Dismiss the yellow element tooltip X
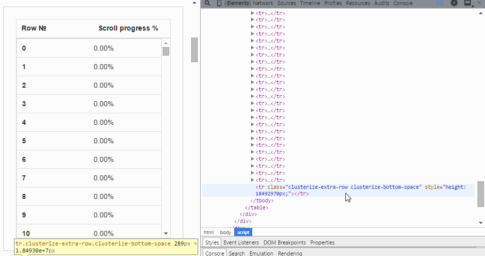Image resolution: width=485 pixels, height=256 pixels. (x=195, y=243)
